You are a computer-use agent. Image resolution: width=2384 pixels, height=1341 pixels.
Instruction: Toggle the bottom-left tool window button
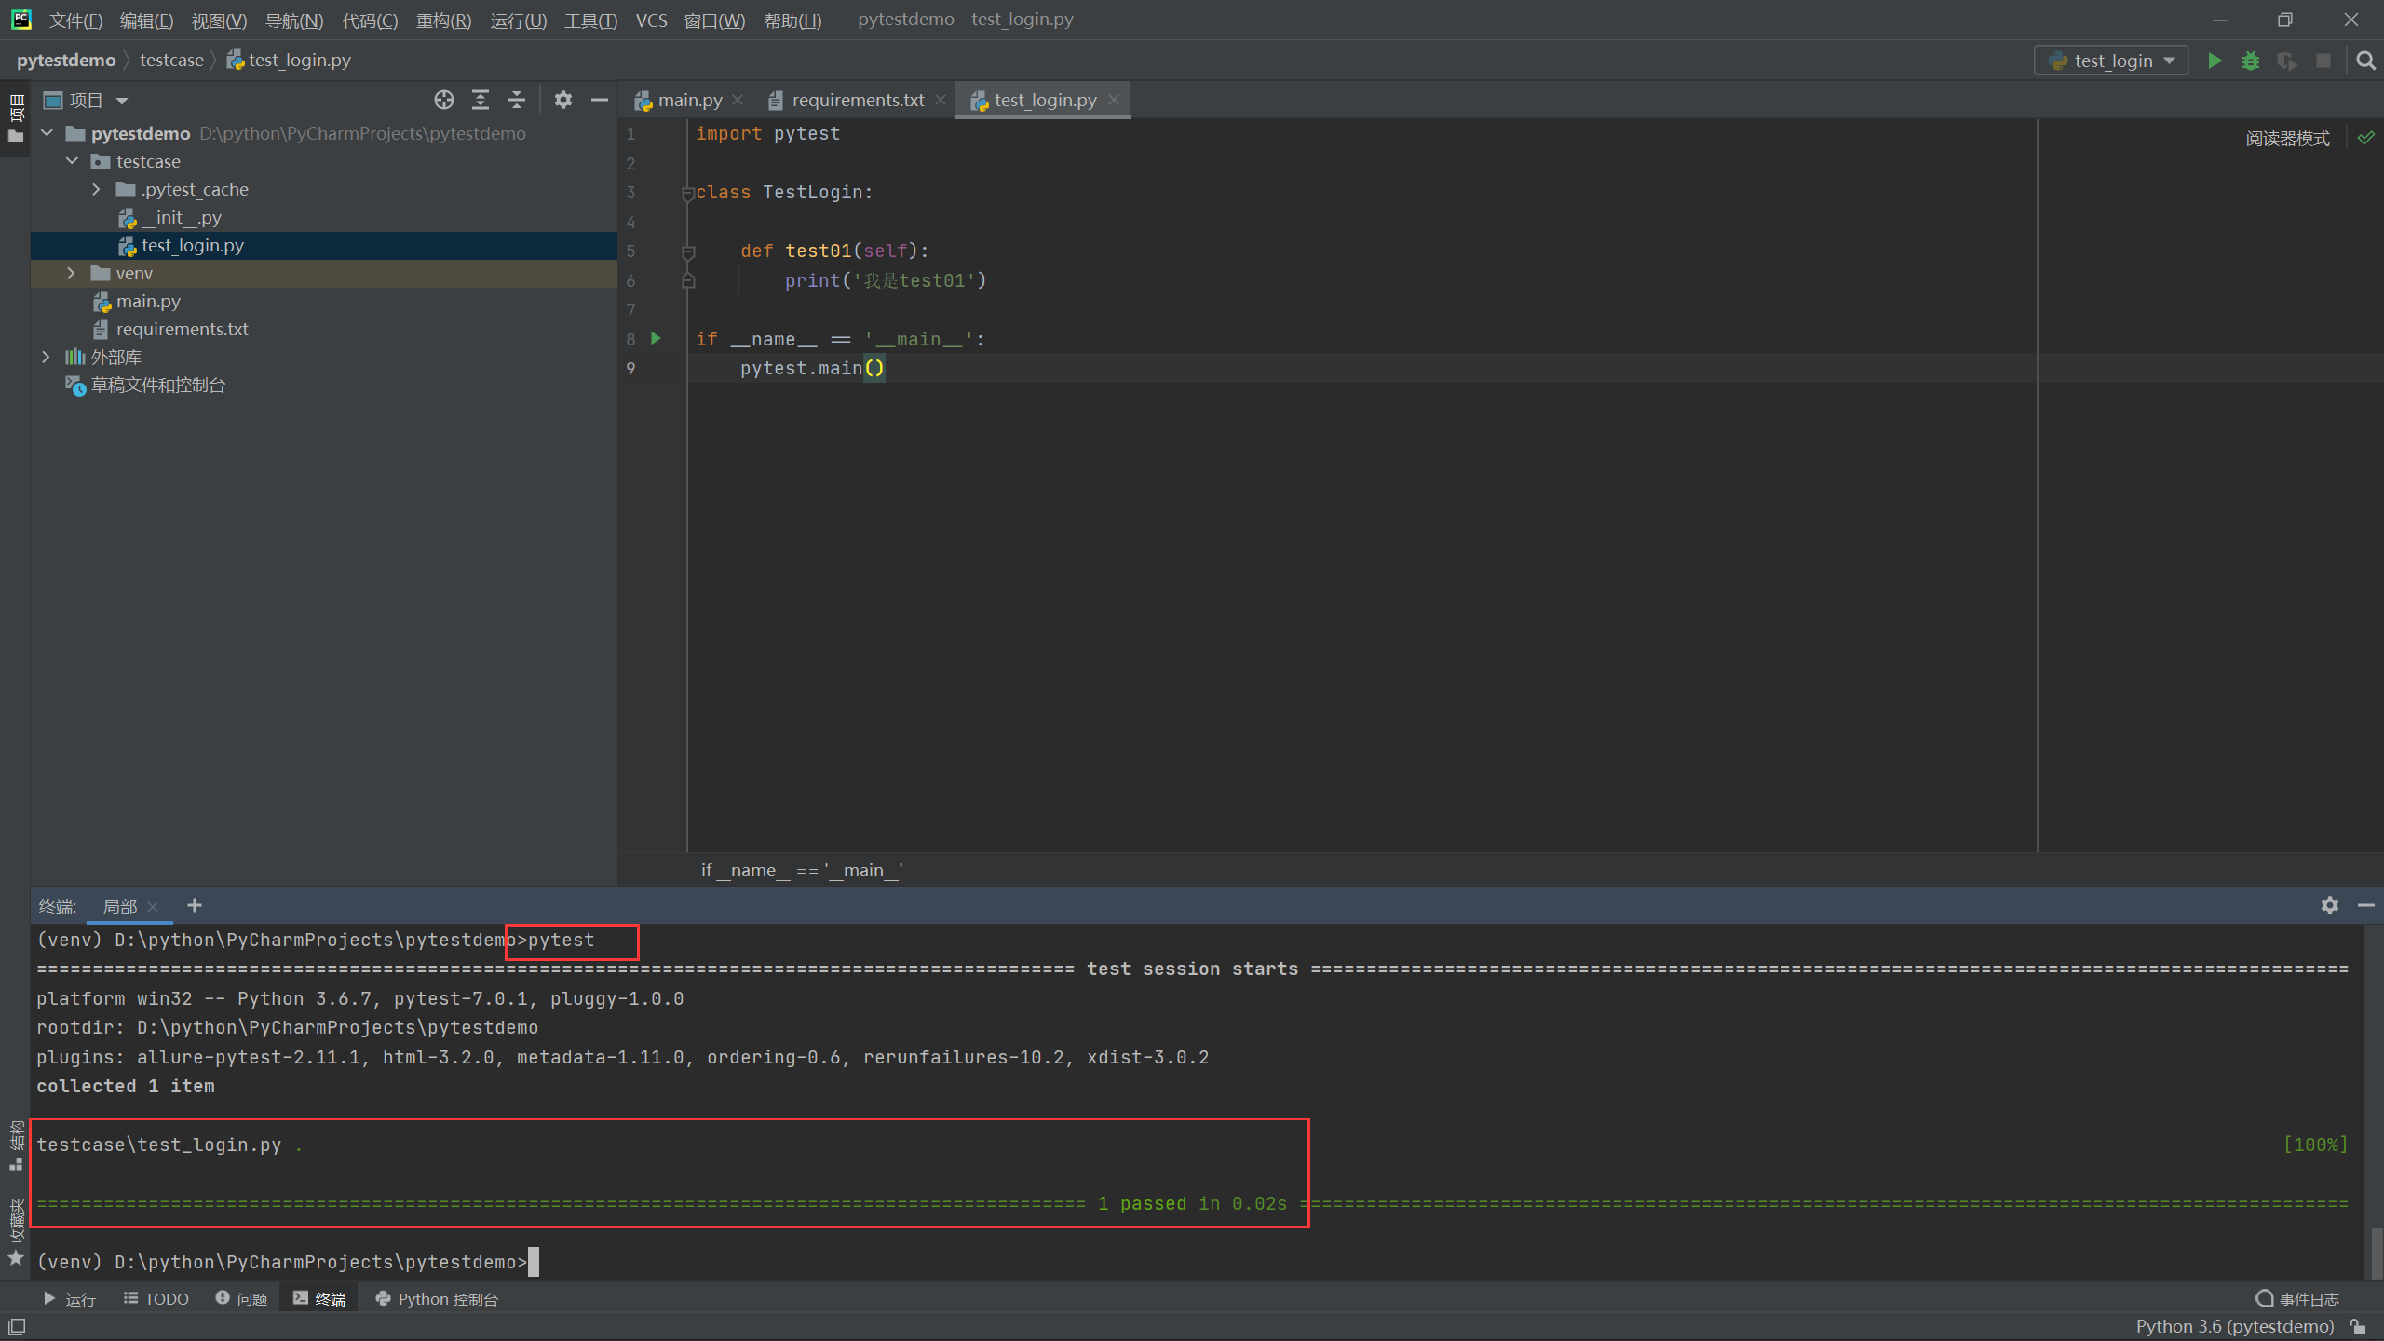point(16,1326)
